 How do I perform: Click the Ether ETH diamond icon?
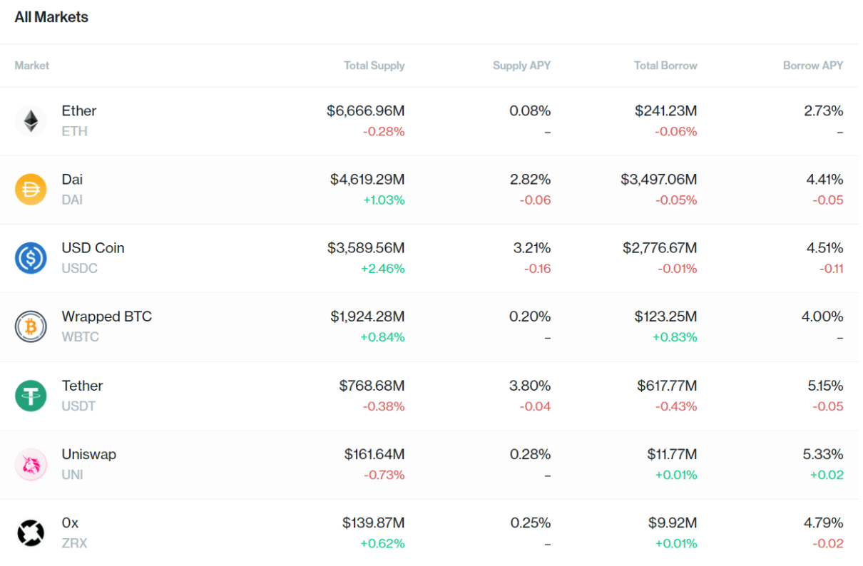tap(31, 121)
